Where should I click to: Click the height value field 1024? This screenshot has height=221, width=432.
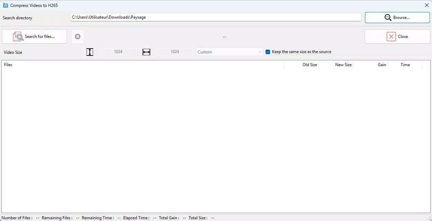[118, 52]
